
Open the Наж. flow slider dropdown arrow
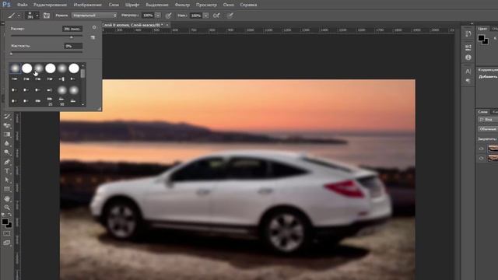[x=205, y=16]
